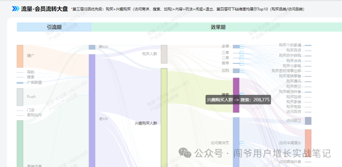Click the beige 购买人群 node bar
This screenshot has width=342, height=167.
(164, 54)
